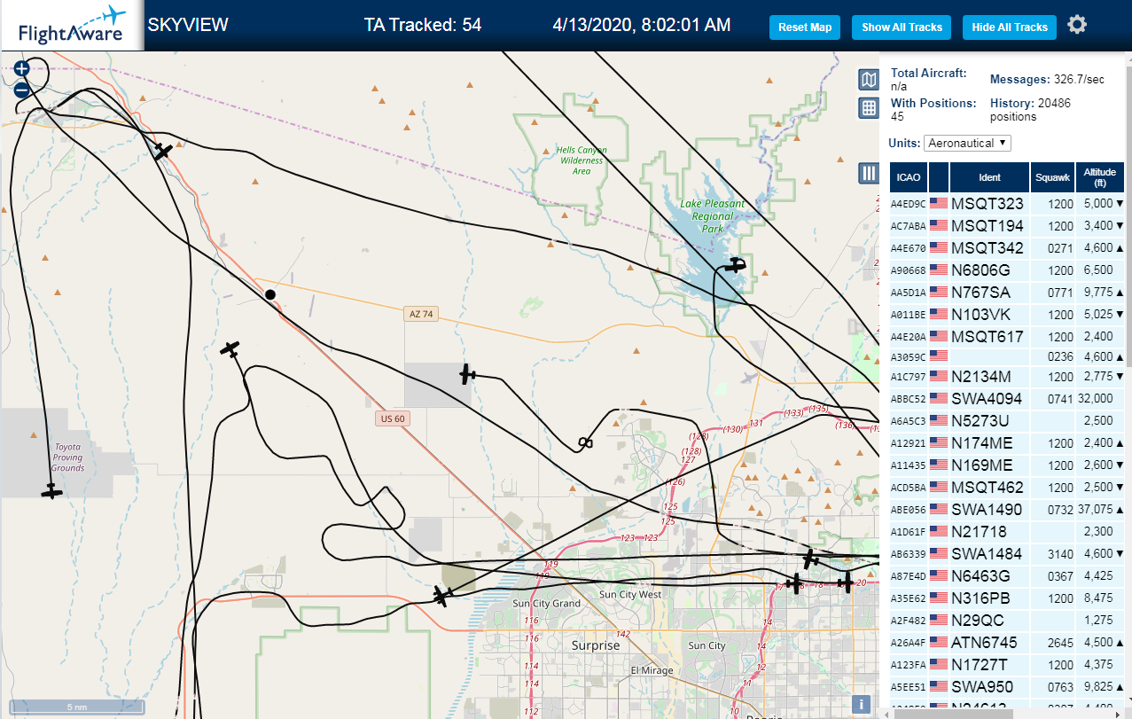Viewport: 1132px width, 719px height.
Task: Sort table by Altitude (ft) header
Action: point(1100,177)
